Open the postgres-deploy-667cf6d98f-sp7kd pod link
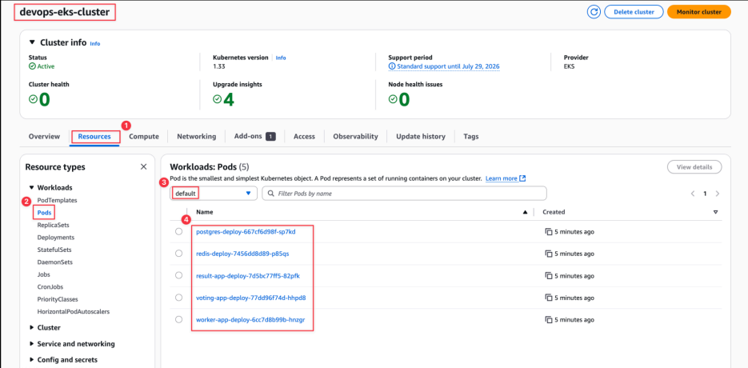This screenshot has height=368, width=748. pyautogui.click(x=246, y=232)
